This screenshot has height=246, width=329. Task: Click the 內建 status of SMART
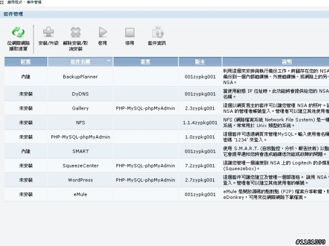pos(26,151)
